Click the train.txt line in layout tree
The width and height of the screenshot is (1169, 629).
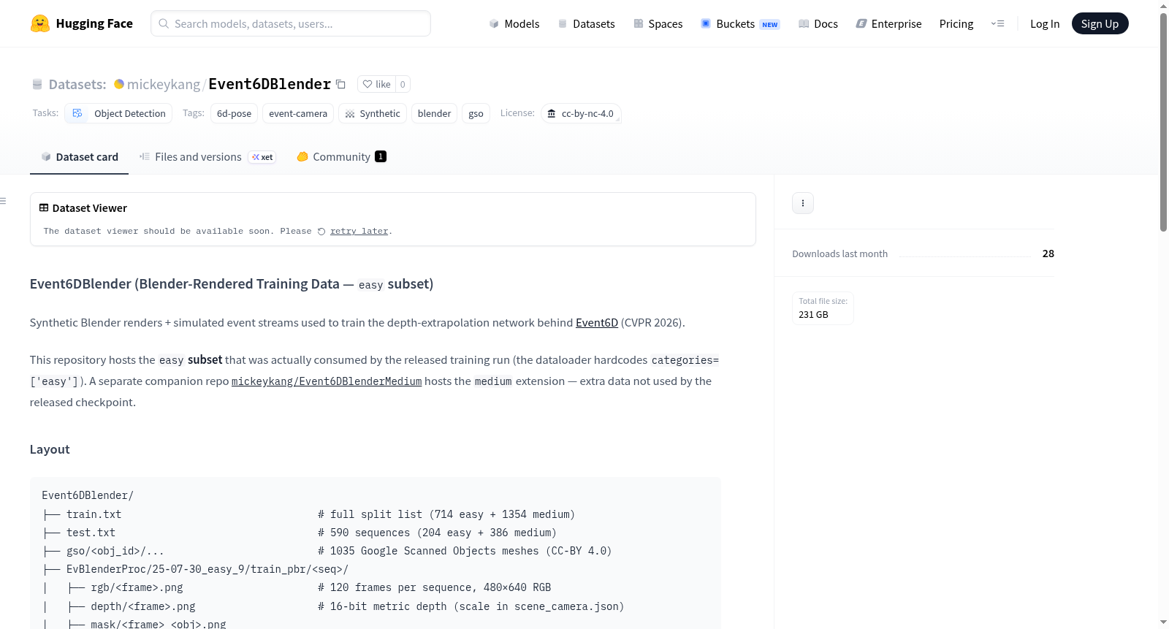pos(94,514)
